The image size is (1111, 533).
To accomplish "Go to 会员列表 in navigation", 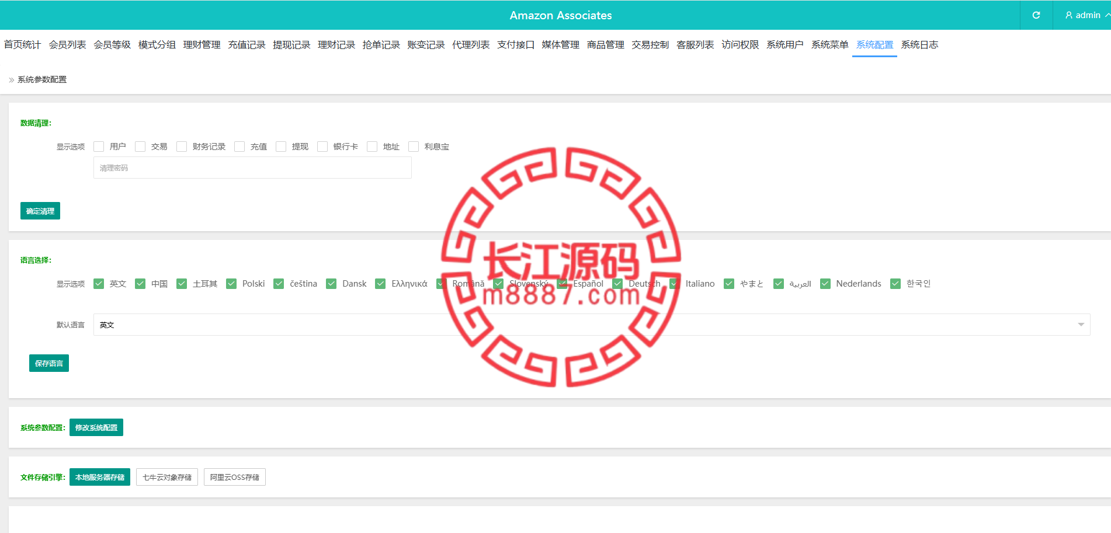I will [67, 44].
